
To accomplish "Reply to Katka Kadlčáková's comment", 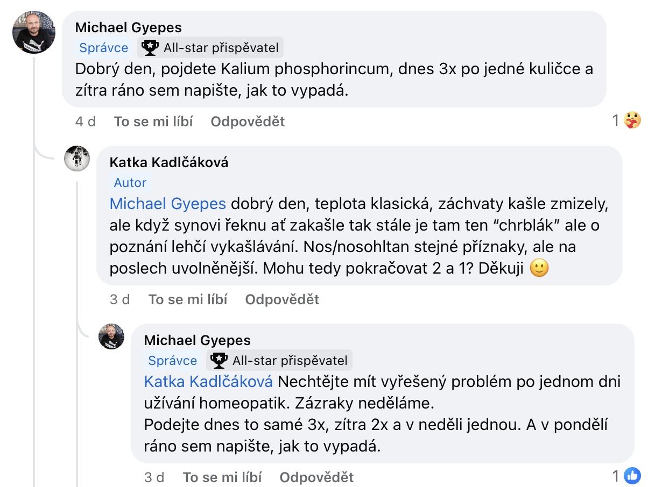I will pos(282,299).
